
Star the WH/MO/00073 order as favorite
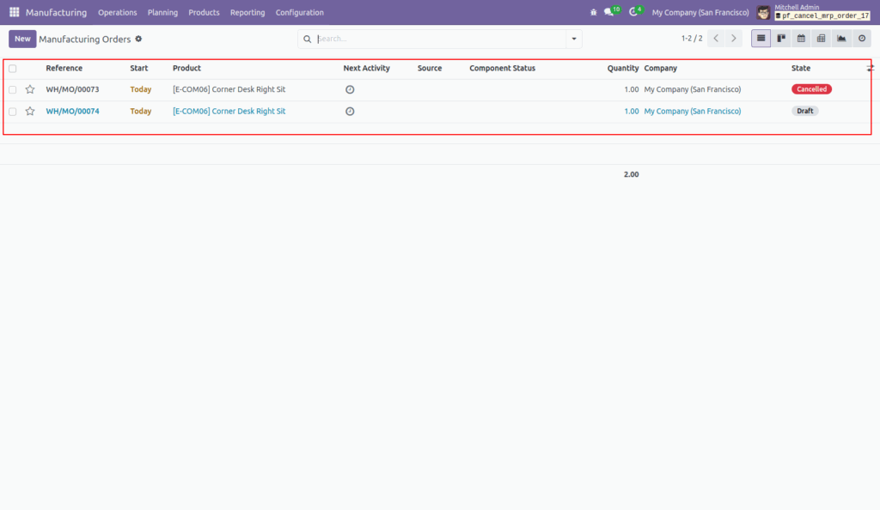tap(30, 88)
